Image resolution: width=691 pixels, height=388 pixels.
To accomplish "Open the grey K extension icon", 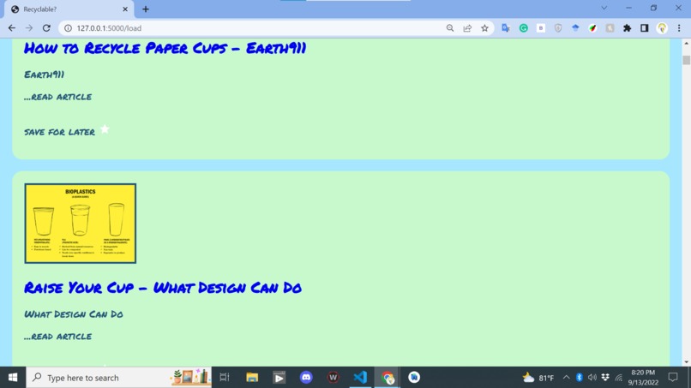I will [610, 28].
